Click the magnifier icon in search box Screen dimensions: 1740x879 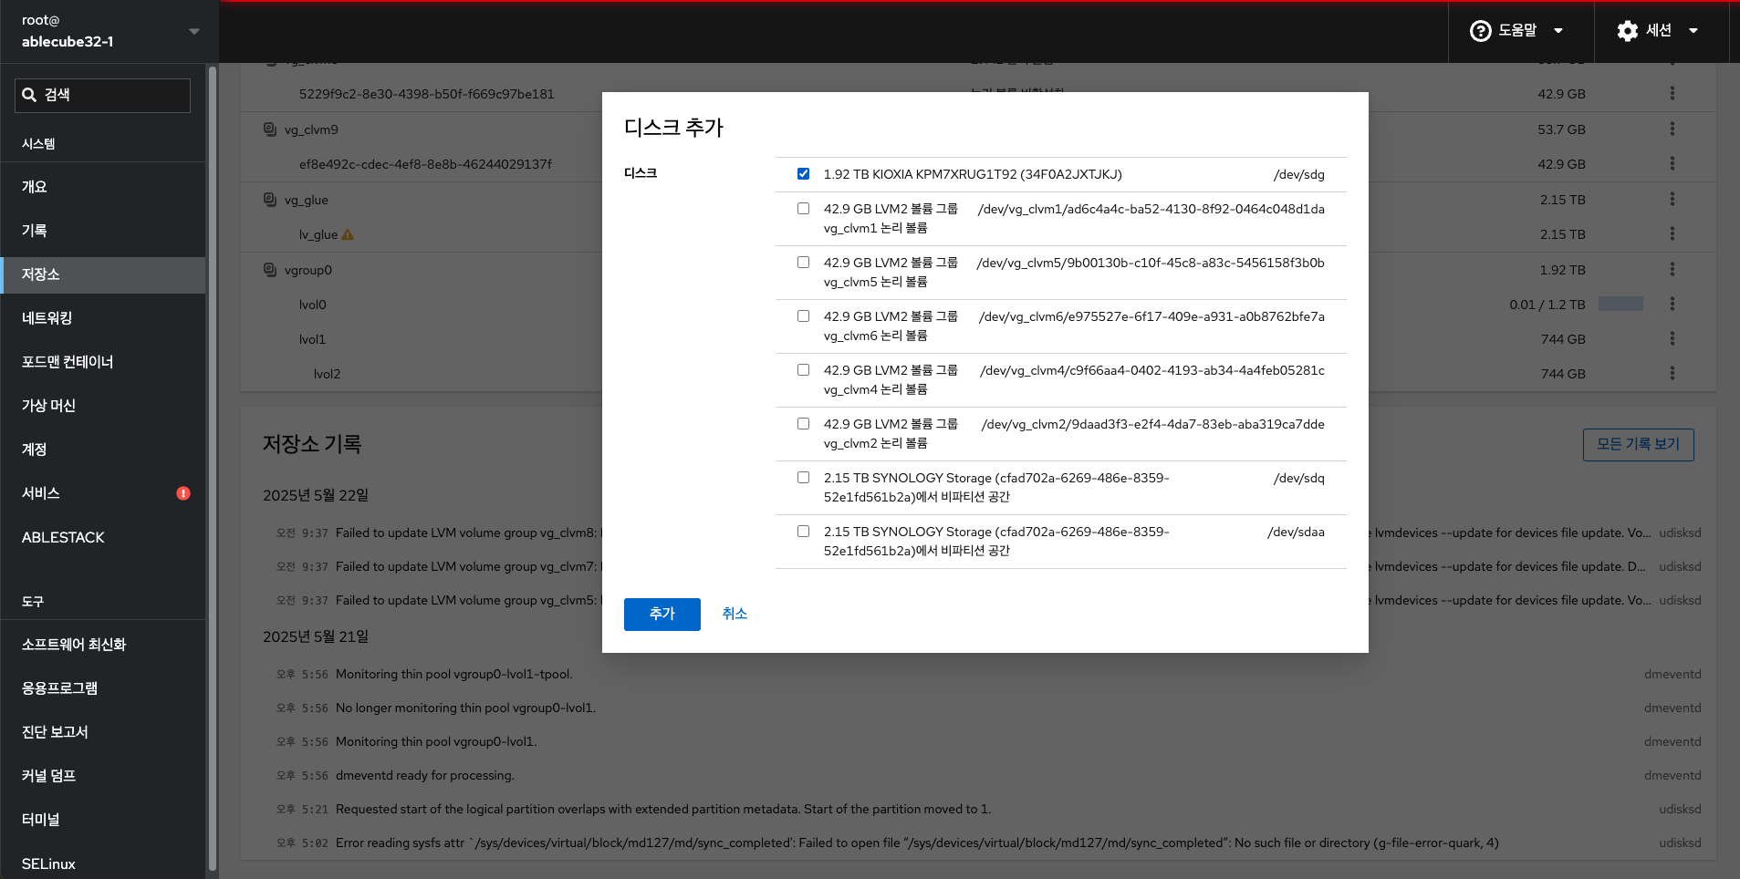(29, 95)
